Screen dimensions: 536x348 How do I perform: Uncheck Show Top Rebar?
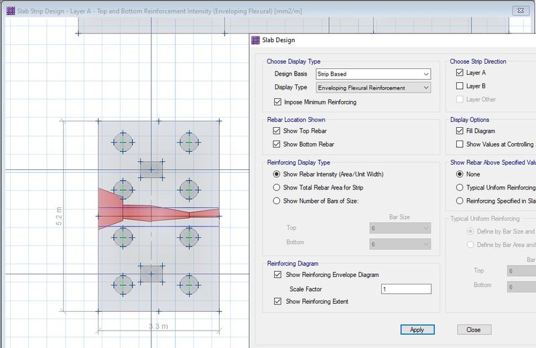click(277, 130)
